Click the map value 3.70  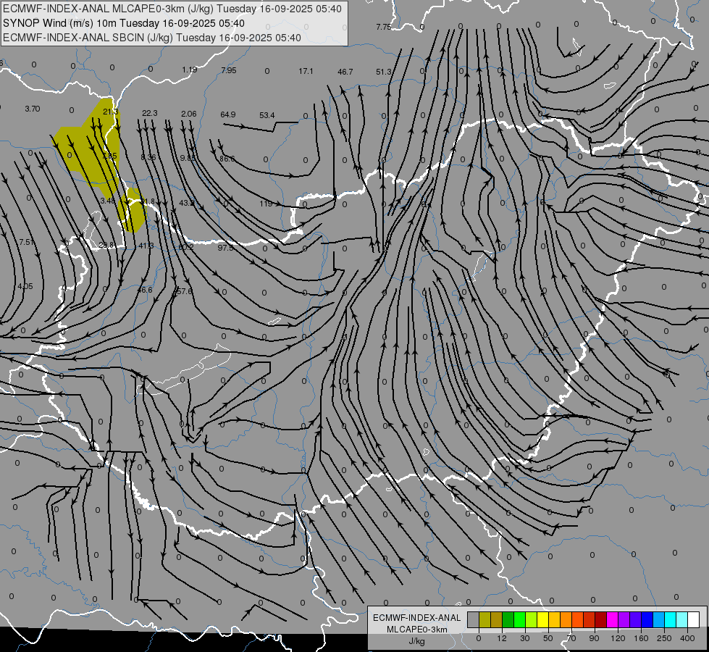click(33, 109)
